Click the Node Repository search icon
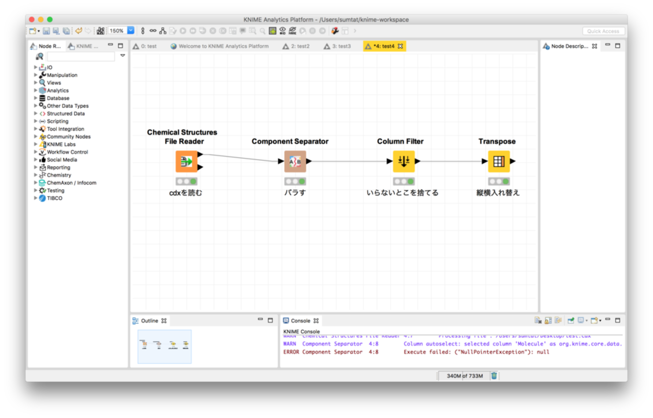Viewport: 653px width, 418px height. 40,57
